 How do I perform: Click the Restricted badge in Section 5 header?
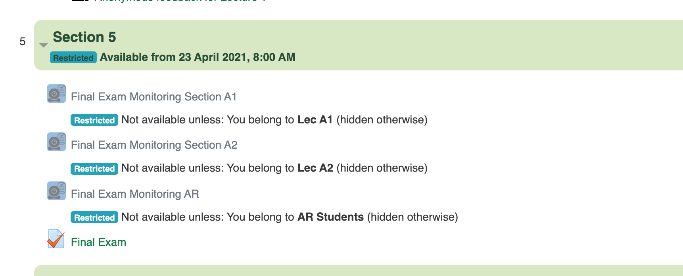click(73, 58)
